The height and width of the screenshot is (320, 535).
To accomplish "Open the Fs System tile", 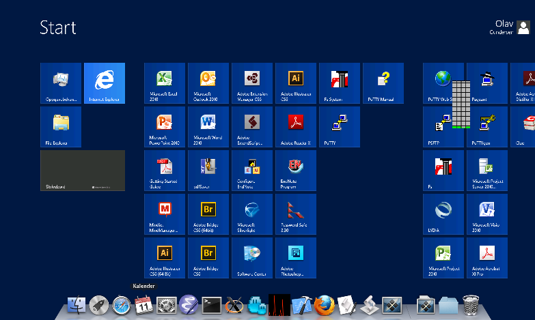I will pyautogui.click(x=339, y=83).
